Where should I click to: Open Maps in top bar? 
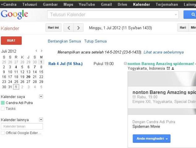[68, 5]
